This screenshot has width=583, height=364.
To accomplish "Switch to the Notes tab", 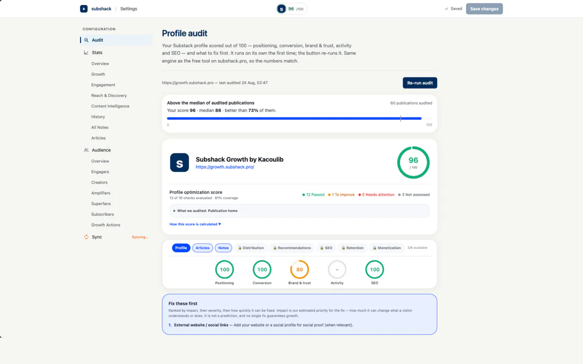I will pyautogui.click(x=223, y=248).
